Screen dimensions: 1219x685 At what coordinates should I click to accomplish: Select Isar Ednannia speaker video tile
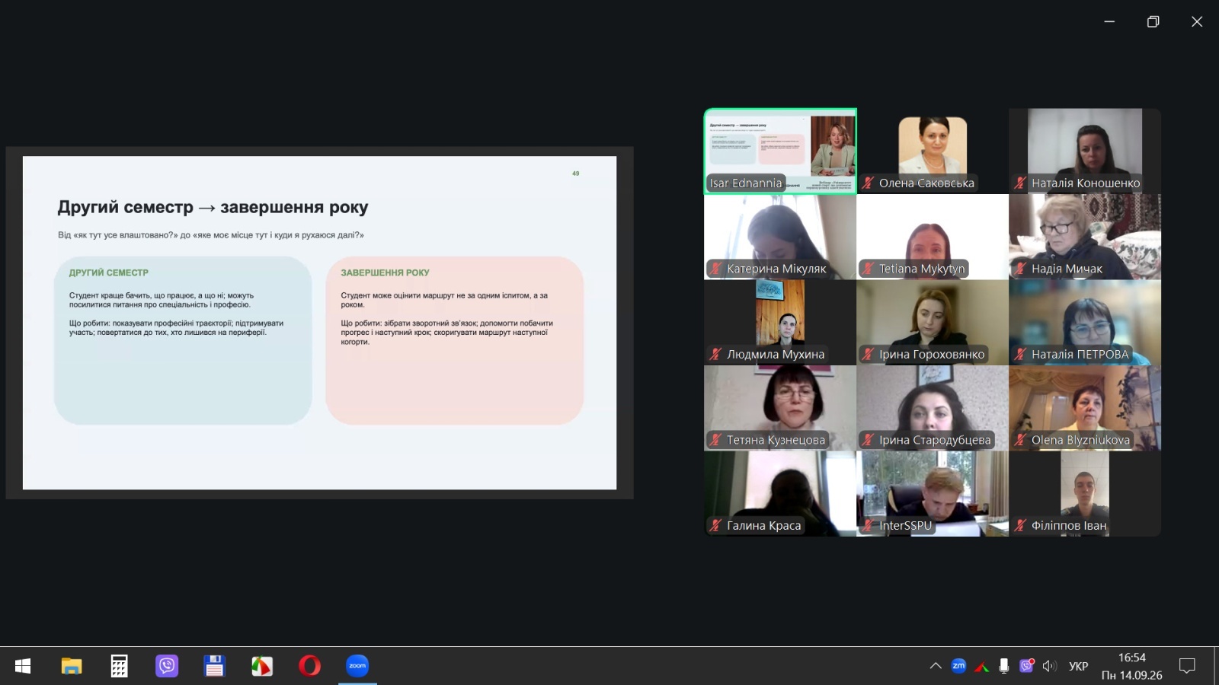(780, 151)
